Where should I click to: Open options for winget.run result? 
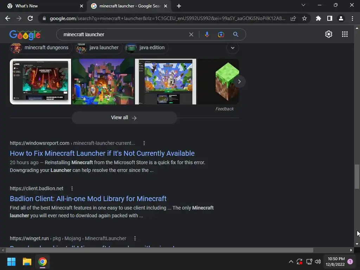[135, 238]
